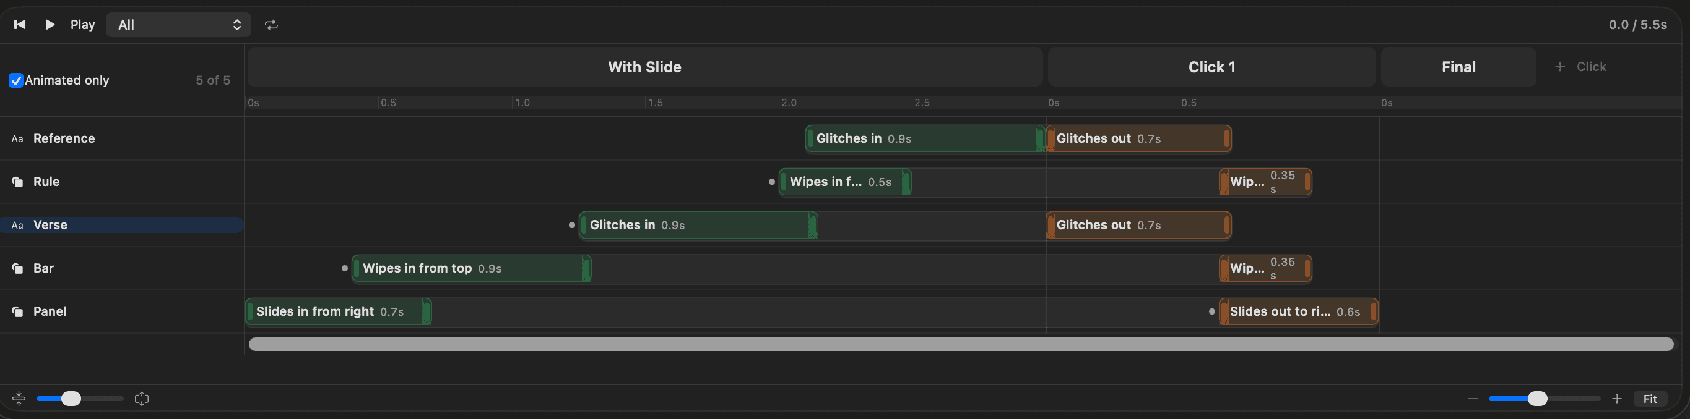Click the delay dot before Verse Glitches in
This screenshot has height=419, width=1690.
pos(571,224)
